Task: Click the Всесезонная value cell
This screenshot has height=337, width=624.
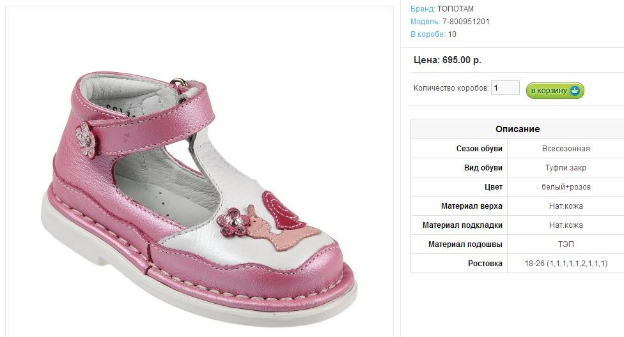Action: pyautogui.click(x=565, y=149)
